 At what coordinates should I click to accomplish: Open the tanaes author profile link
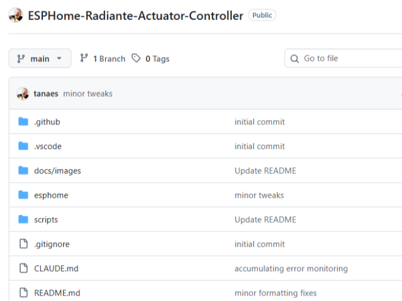[x=46, y=94]
